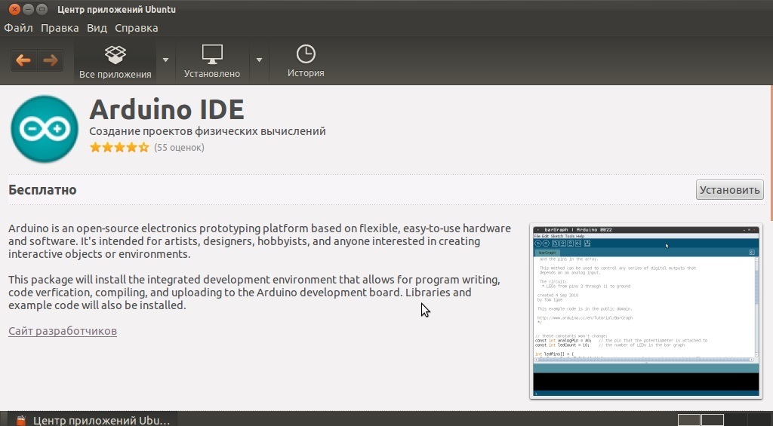This screenshot has width=773, height=426.
Task: Follow the Сайт разработчиков link
Action: 63,331
